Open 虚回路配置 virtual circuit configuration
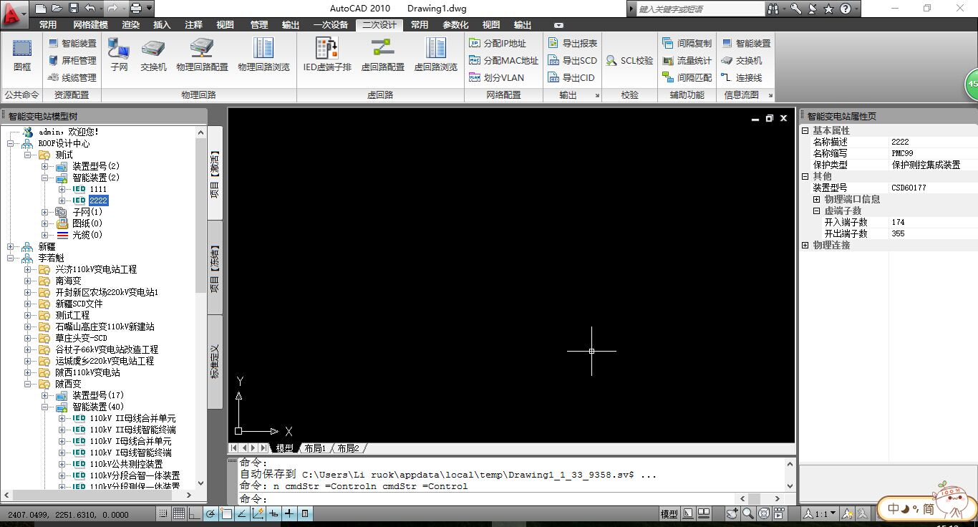Screen dimensions: 978x527 pyautogui.click(x=382, y=54)
